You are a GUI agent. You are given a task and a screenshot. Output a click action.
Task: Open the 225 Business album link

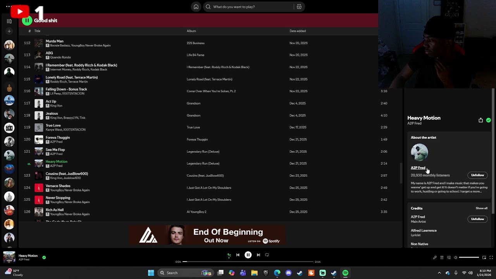[x=196, y=43]
